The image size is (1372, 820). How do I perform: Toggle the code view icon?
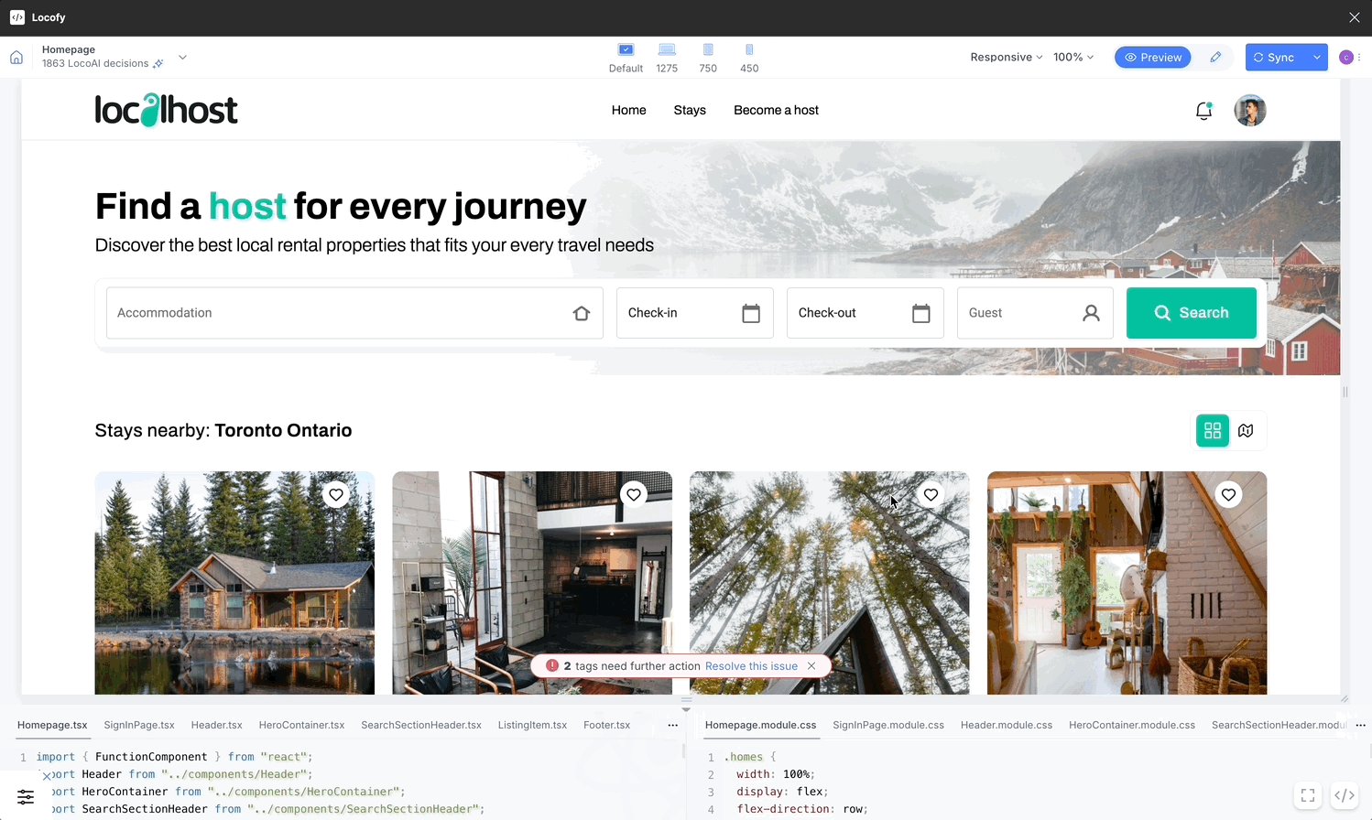(1344, 795)
